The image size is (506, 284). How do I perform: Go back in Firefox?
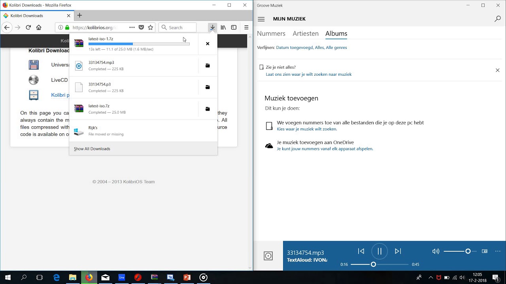coord(7,28)
